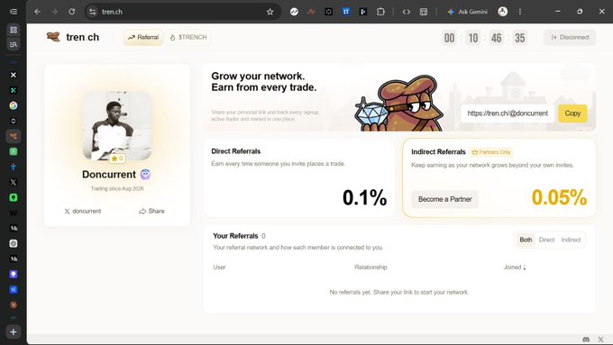Screen dimensions: 613x345
Task: Open the site information icon in address bar
Action: click(93, 12)
